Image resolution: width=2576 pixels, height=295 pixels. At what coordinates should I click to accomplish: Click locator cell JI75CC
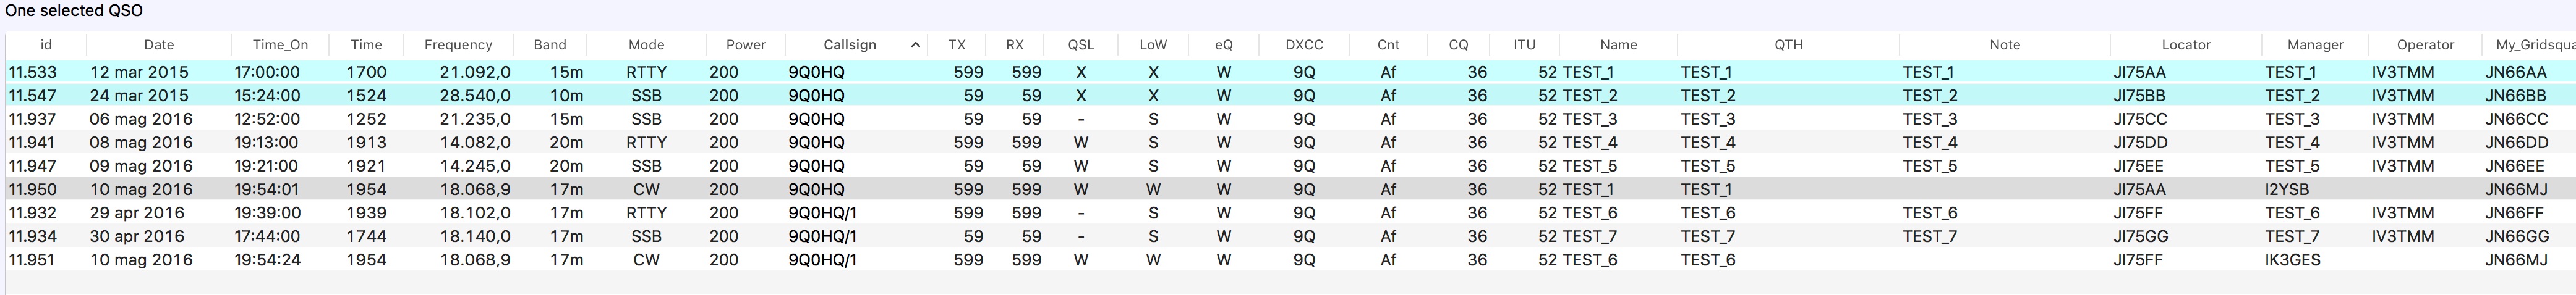coord(2140,118)
